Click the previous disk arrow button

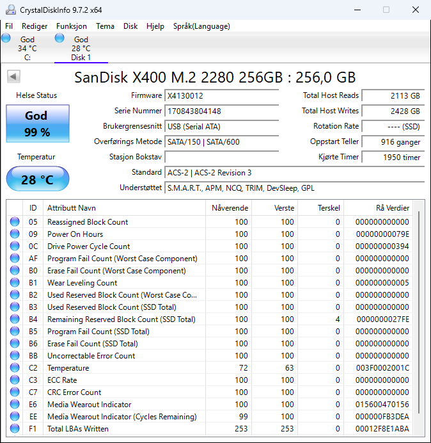click(x=13, y=77)
